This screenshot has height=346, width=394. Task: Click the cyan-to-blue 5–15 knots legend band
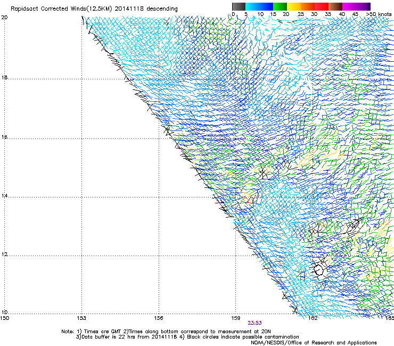click(259, 6)
